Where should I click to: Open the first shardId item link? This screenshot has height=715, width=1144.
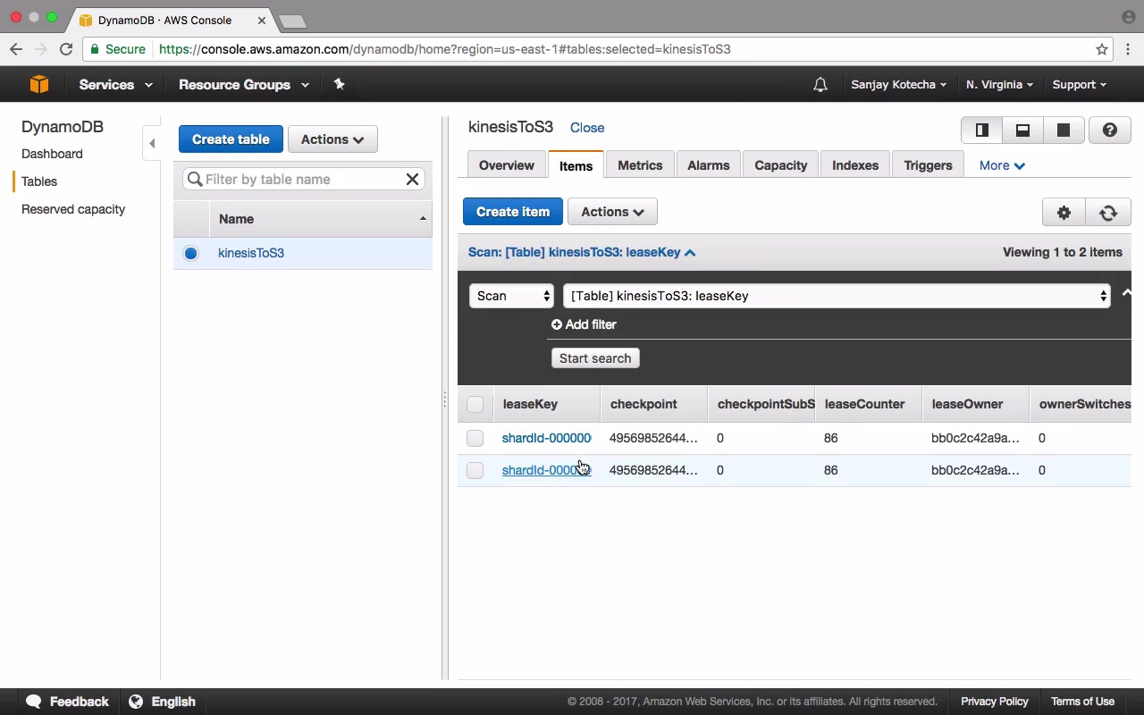point(546,438)
